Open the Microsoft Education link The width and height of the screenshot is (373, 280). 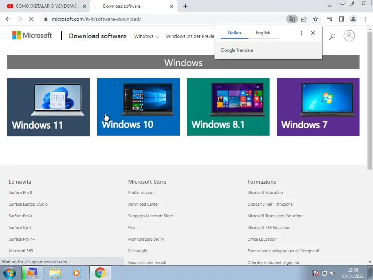click(265, 192)
